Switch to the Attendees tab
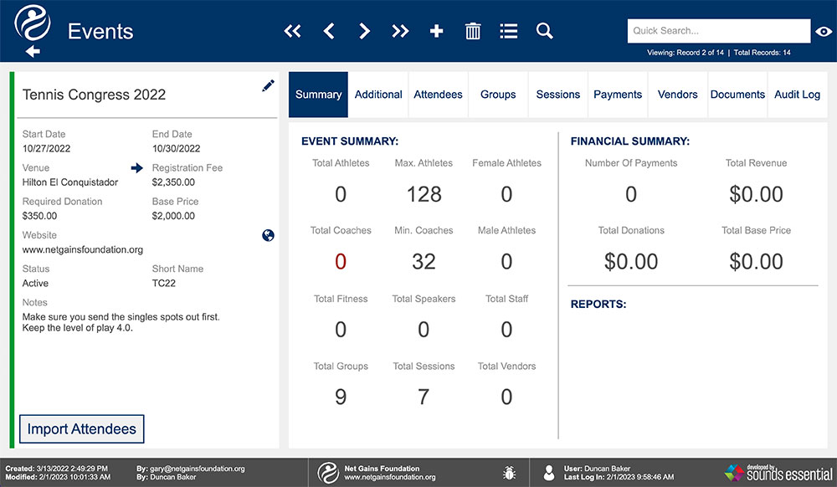This screenshot has height=487, width=837. click(x=438, y=95)
